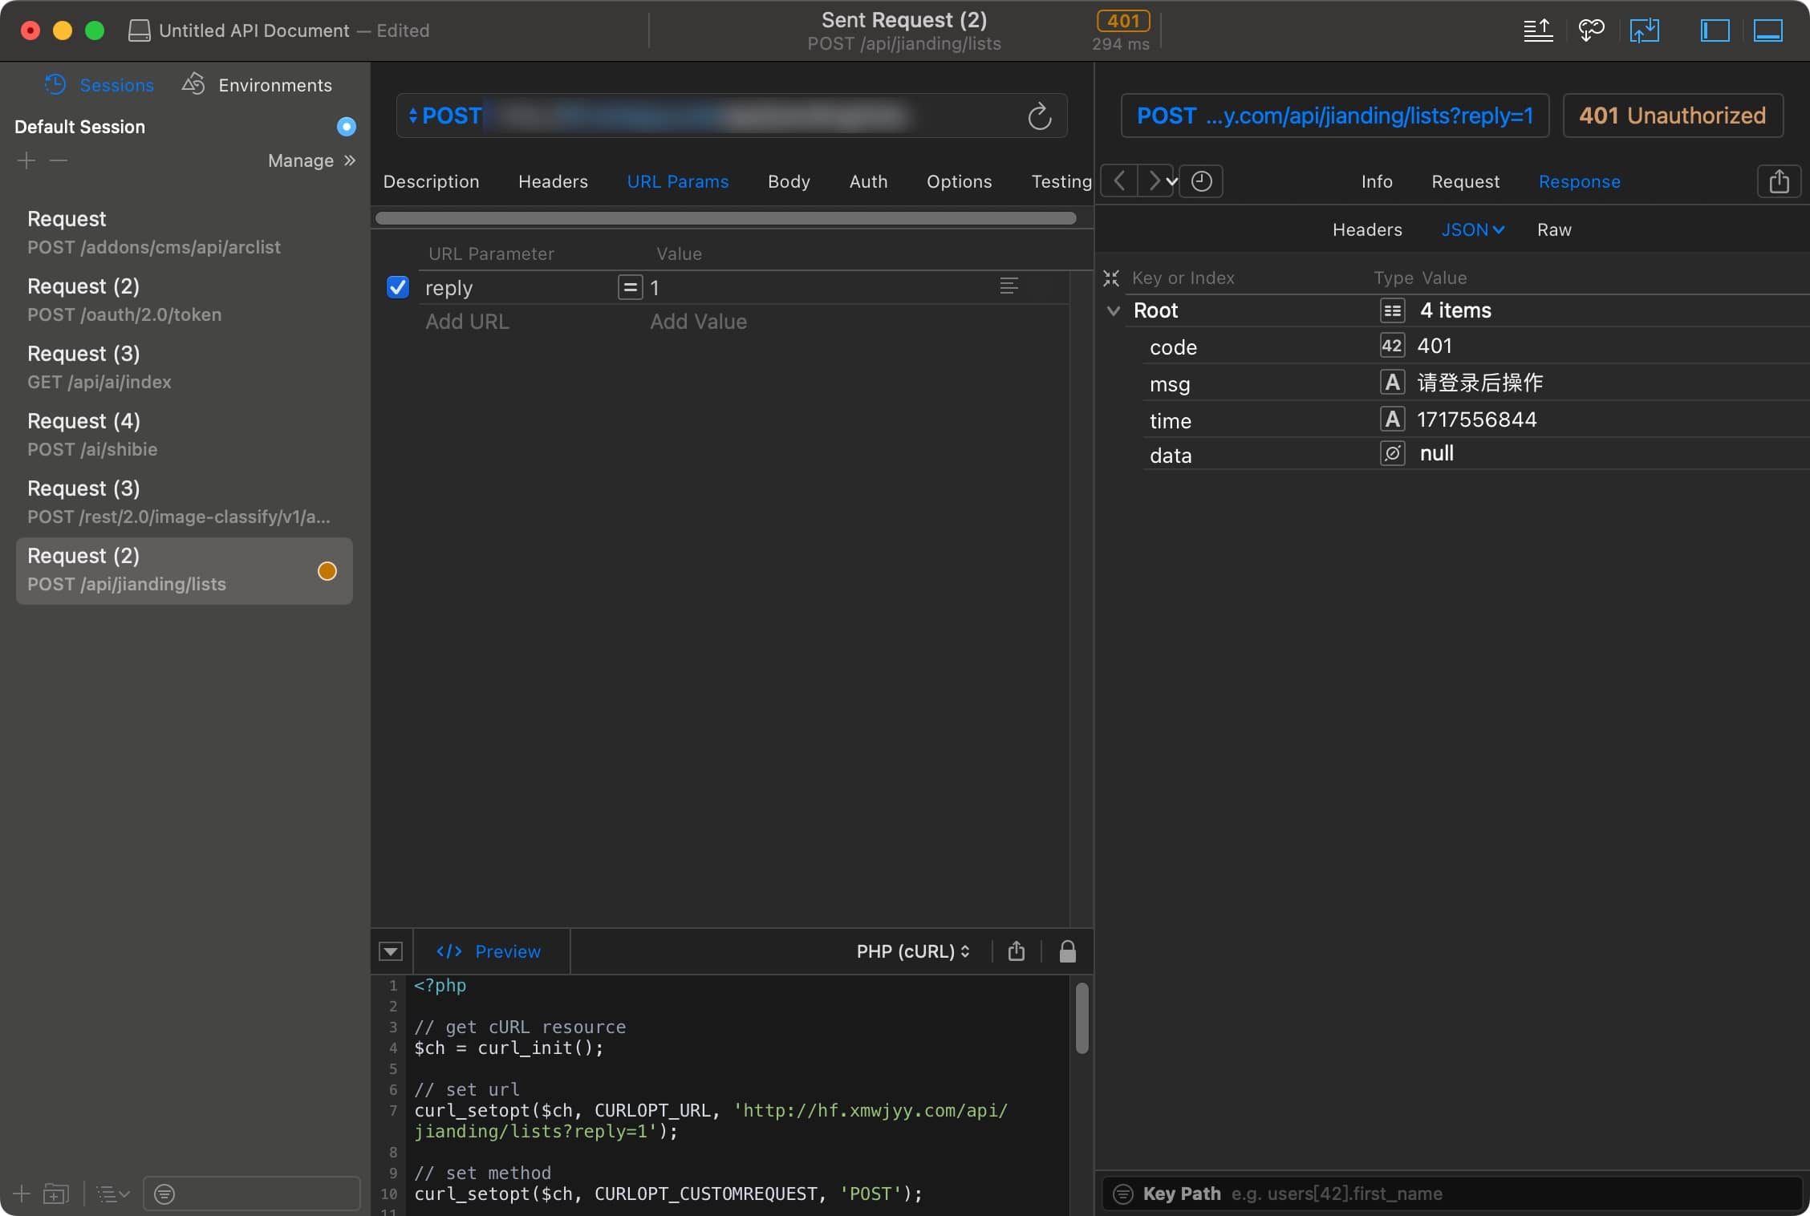1810x1216 pixels.
Task: Click the Key Path filter icon
Action: (1123, 1194)
